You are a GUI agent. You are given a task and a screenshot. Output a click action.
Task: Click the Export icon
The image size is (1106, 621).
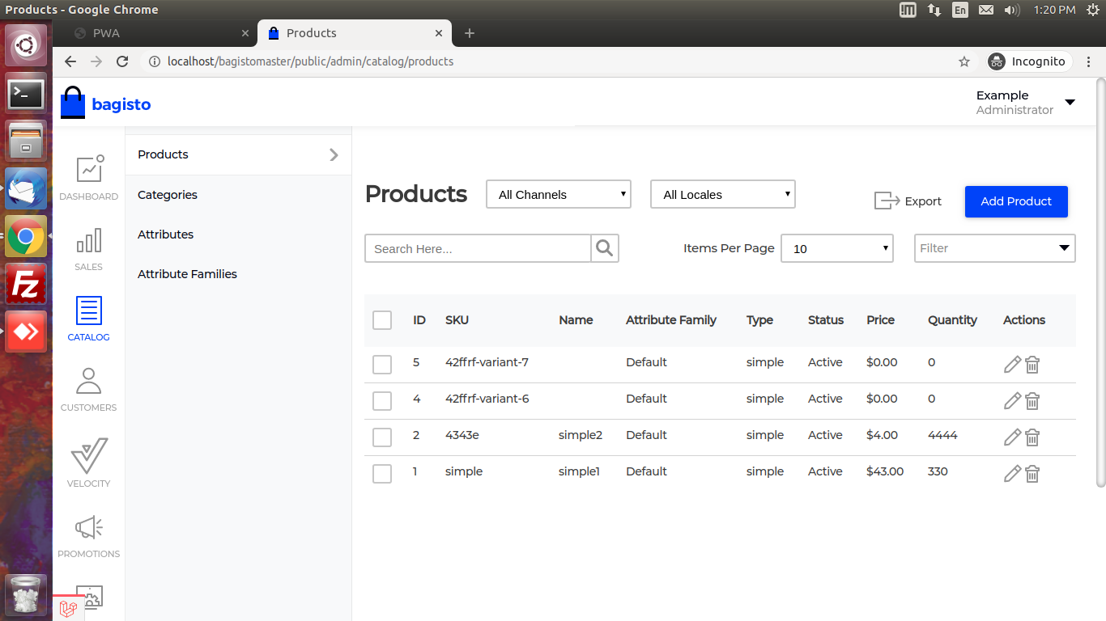click(908, 201)
